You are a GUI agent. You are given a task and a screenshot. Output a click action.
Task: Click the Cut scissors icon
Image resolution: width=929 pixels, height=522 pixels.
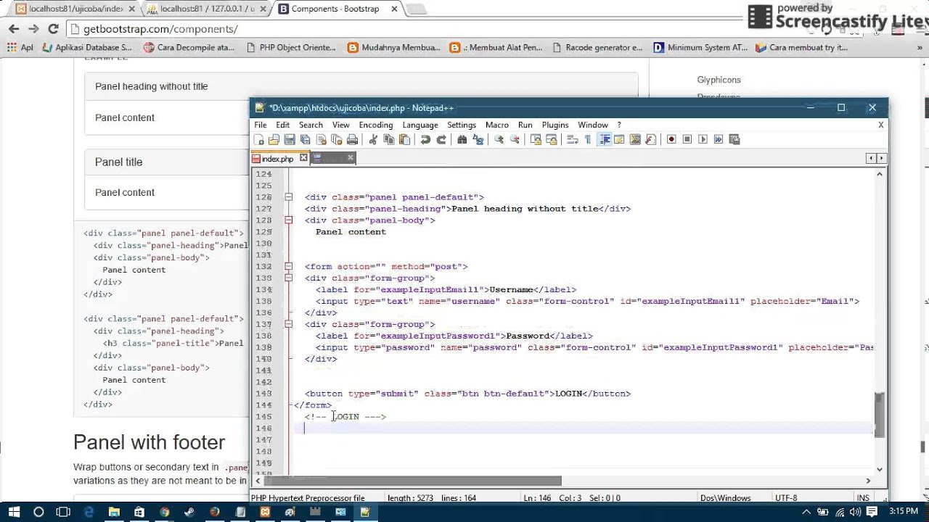tap(373, 139)
